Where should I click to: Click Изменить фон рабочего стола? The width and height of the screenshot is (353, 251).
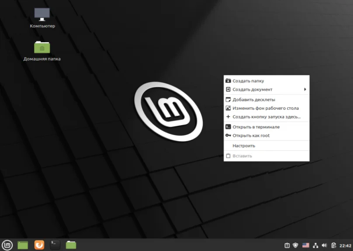click(x=265, y=108)
